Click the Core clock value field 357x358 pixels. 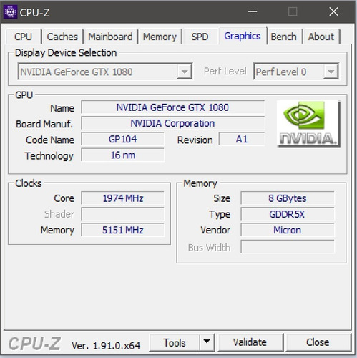tap(122, 198)
